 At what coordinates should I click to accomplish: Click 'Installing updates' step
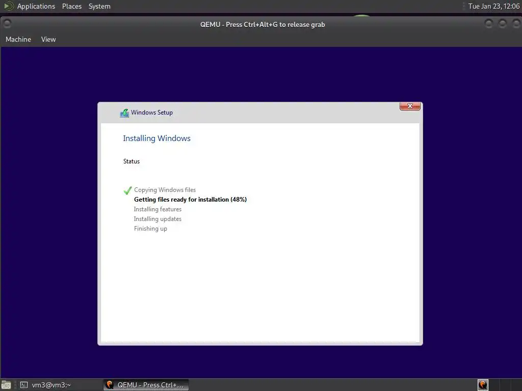158,219
